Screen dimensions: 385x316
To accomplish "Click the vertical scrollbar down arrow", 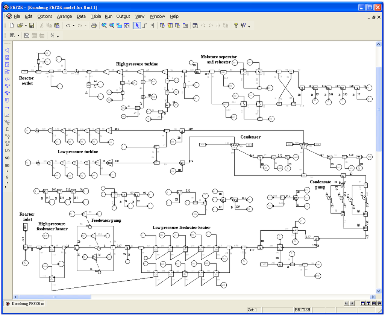I will click(379, 291).
